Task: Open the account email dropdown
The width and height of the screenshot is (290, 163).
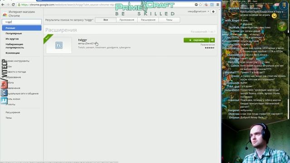Action: [x=198, y=11]
